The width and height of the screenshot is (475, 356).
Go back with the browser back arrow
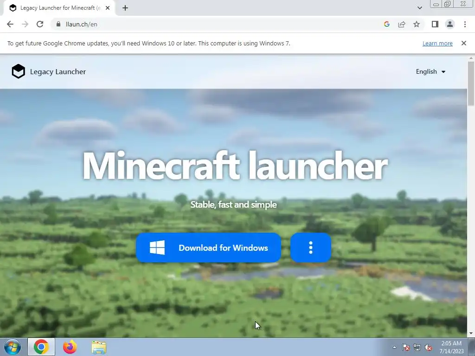pyautogui.click(x=10, y=24)
